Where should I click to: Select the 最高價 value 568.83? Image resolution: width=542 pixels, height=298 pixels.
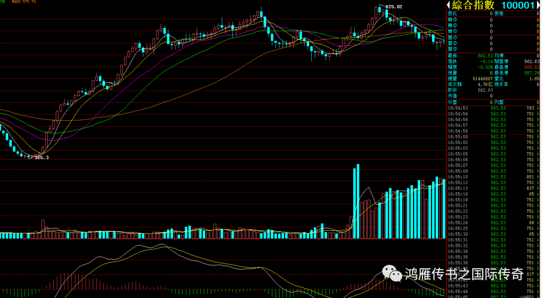pos(531,67)
